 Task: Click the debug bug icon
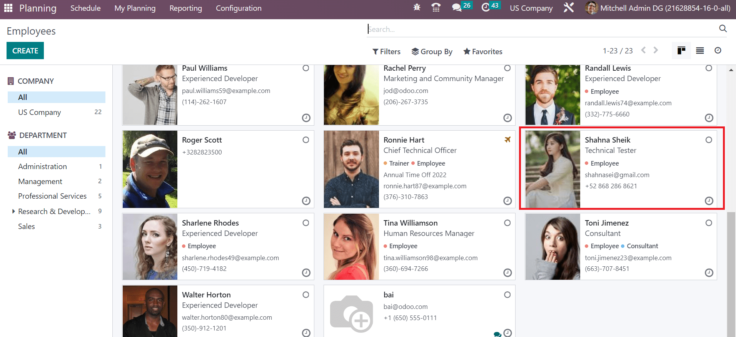coord(417,7)
